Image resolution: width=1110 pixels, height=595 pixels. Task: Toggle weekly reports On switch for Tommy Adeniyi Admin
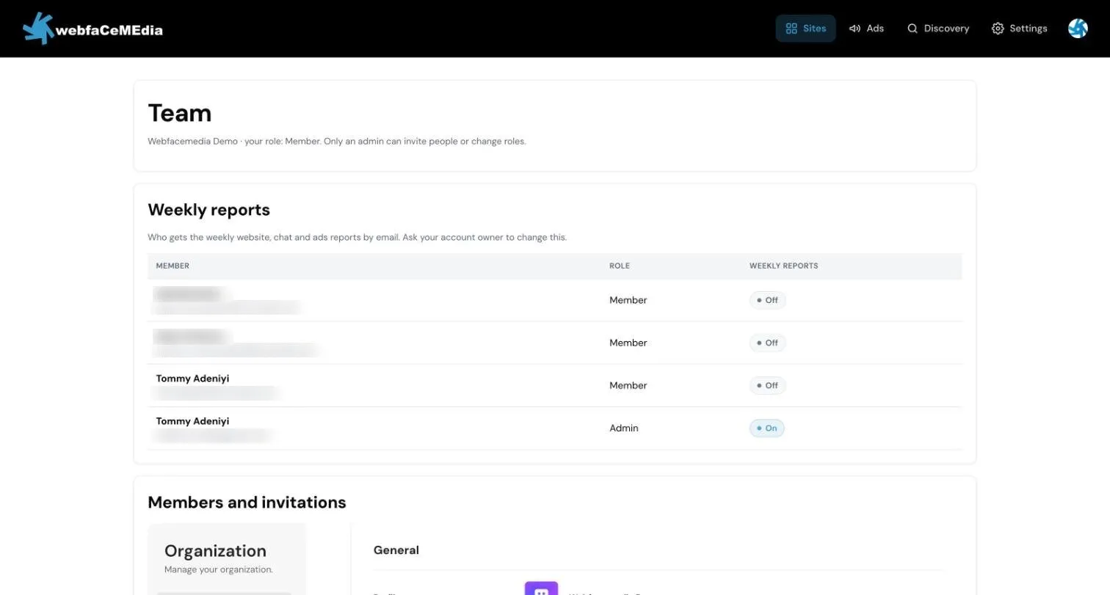[766, 428]
